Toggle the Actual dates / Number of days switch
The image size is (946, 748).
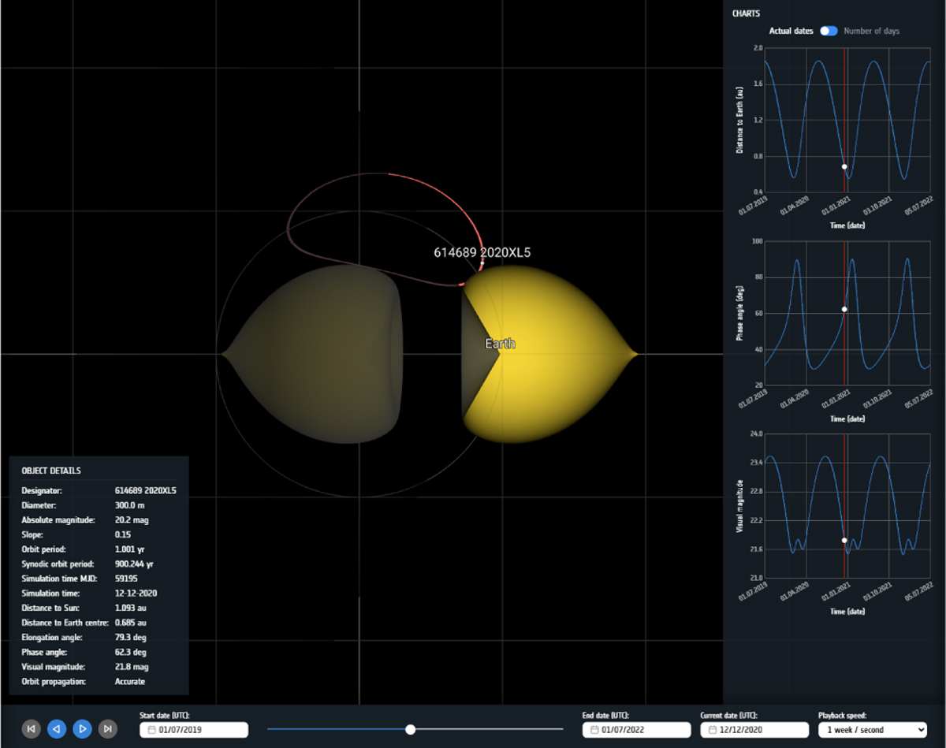point(828,31)
